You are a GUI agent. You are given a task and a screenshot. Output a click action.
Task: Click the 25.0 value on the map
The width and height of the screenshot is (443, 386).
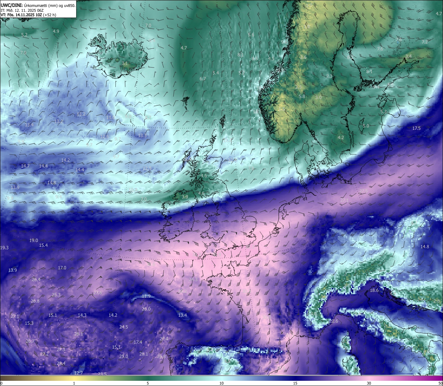pyautogui.click(x=124, y=356)
